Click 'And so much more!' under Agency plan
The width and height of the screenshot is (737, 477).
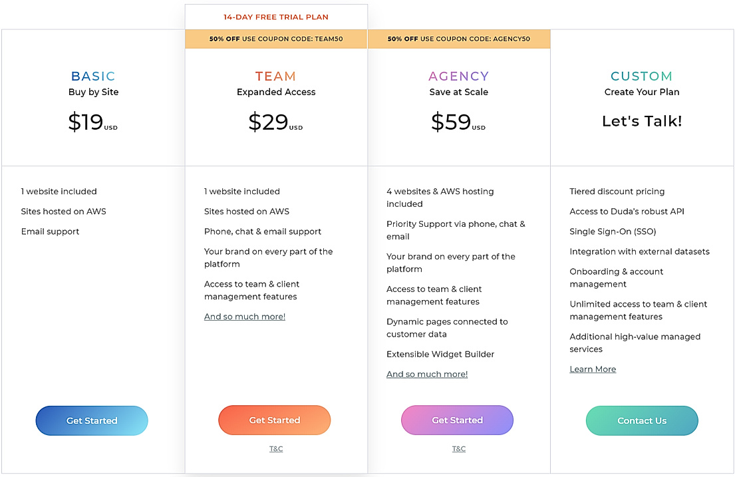[x=427, y=375]
